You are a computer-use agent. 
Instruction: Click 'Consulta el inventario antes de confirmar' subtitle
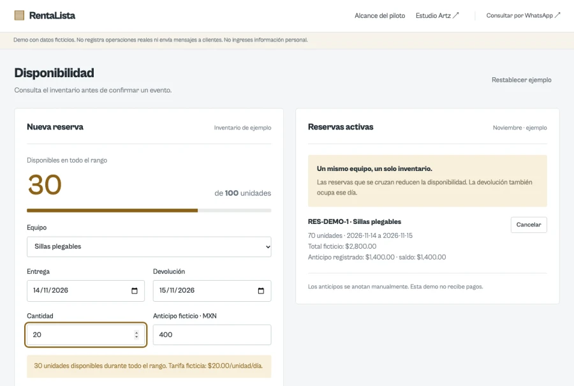tap(93, 90)
